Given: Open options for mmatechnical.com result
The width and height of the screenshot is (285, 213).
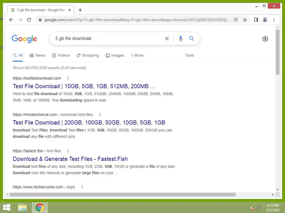Looking at the screenshot, I should [x=100, y=115].
